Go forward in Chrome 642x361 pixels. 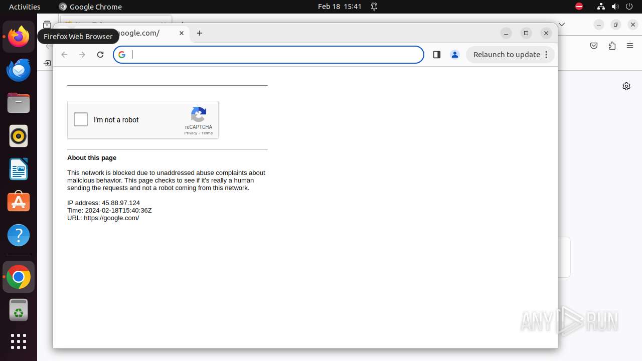click(x=82, y=55)
